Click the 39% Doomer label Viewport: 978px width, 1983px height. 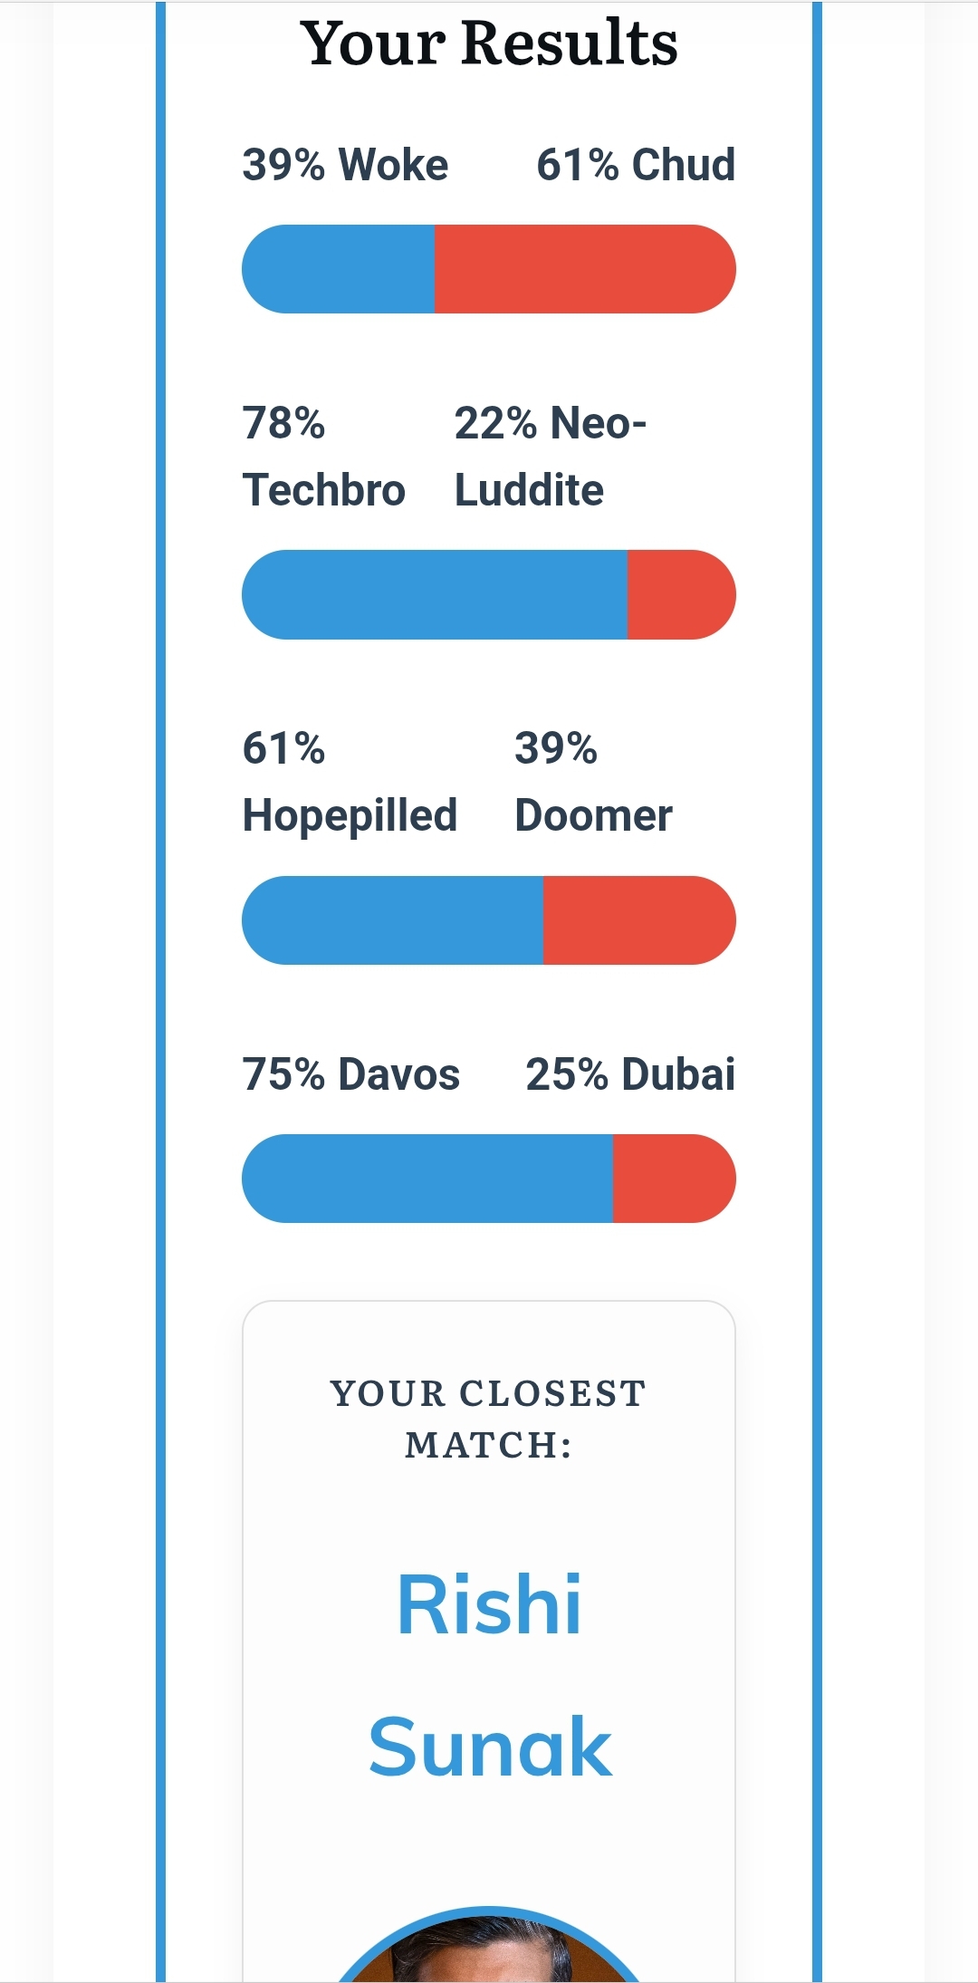pos(593,783)
